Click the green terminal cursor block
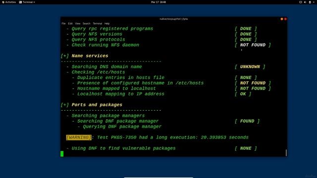This screenshot has height=178, width=317. click(62, 154)
